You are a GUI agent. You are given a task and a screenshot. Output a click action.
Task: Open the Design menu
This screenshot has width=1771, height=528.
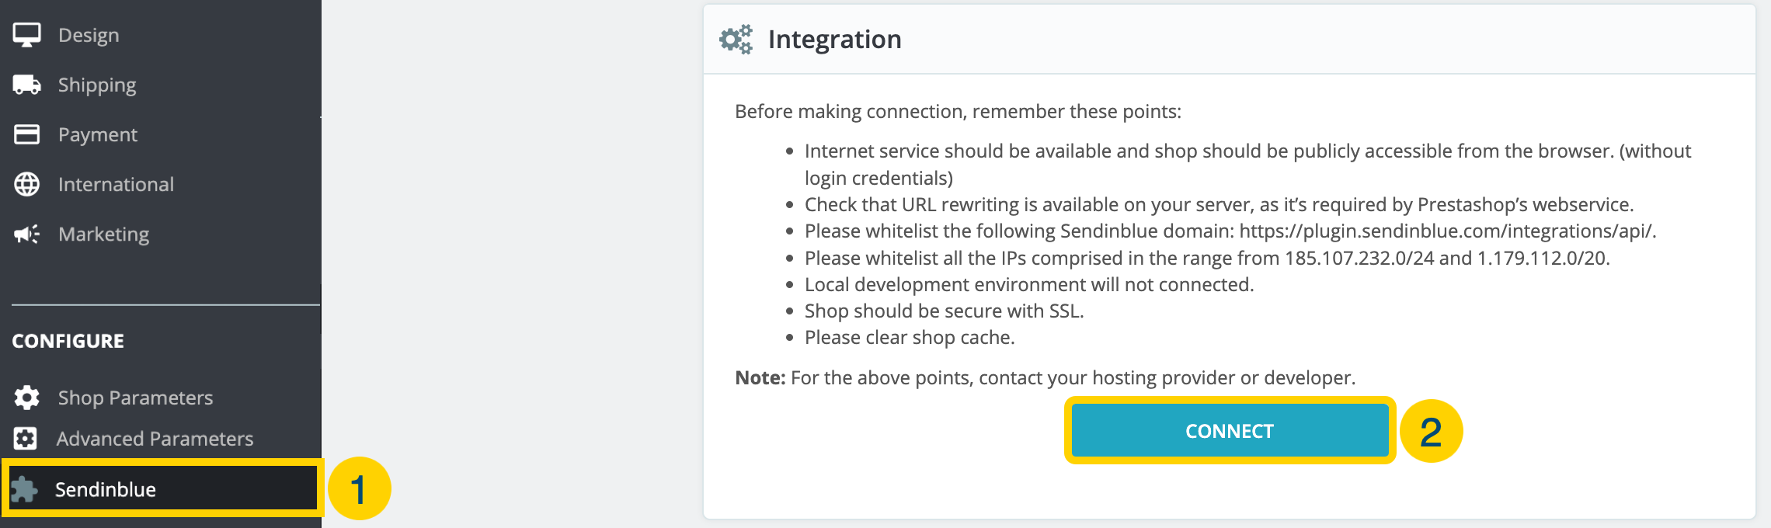(x=89, y=35)
